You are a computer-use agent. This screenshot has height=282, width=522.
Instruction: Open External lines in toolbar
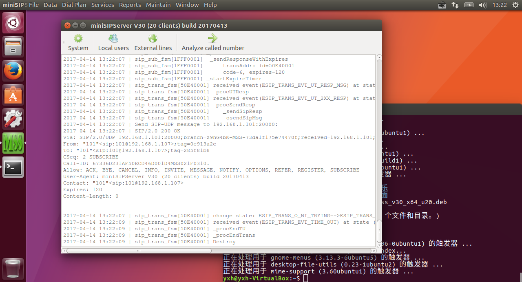(153, 43)
